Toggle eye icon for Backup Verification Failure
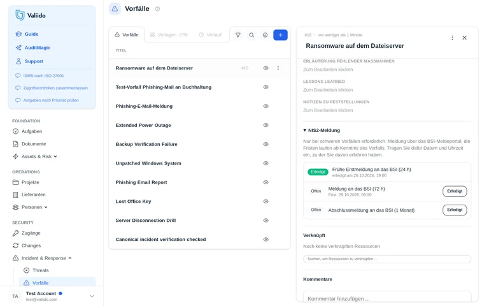Image resolution: width=489 pixels, height=306 pixels. pos(266,144)
